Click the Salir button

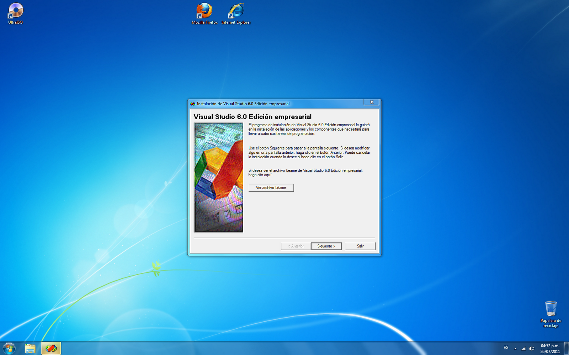[360, 246]
